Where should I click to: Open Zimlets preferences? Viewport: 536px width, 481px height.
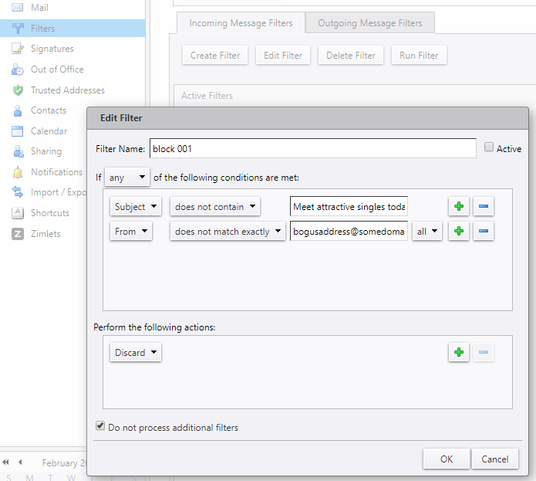pos(46,234)
